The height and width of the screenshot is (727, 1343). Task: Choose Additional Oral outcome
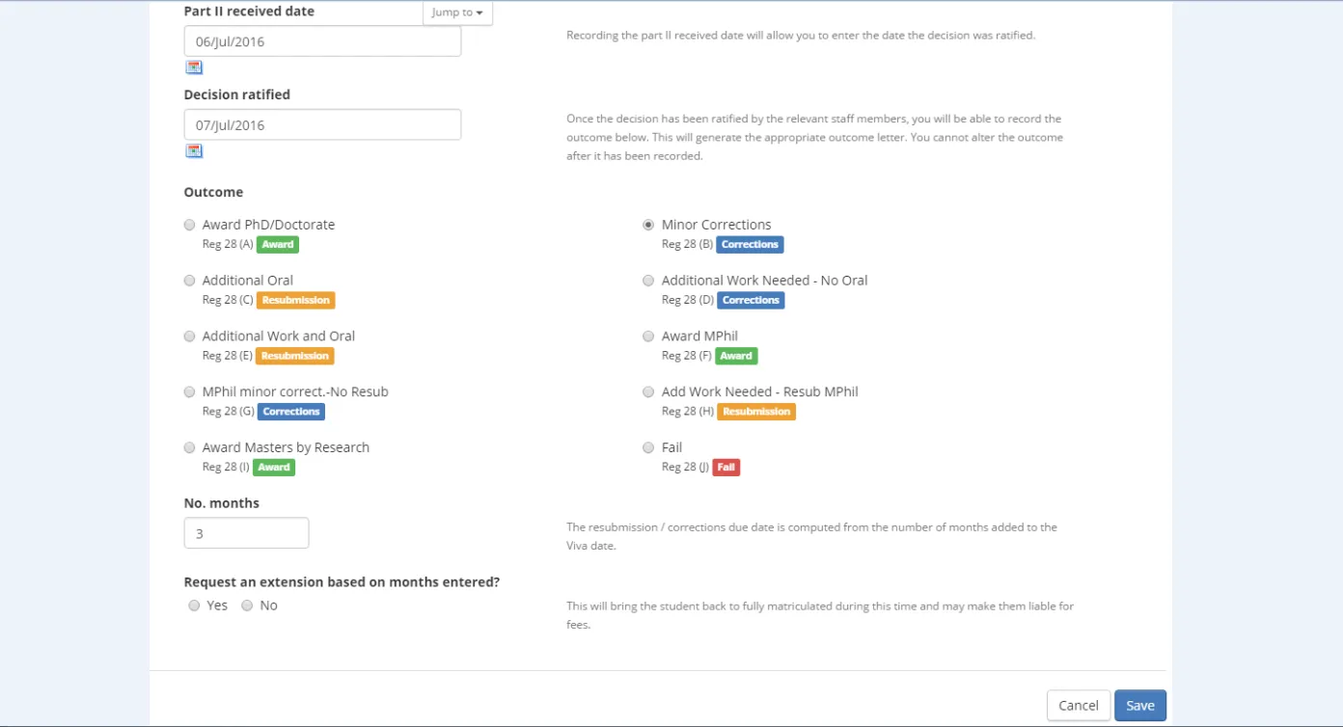point(190,281)
